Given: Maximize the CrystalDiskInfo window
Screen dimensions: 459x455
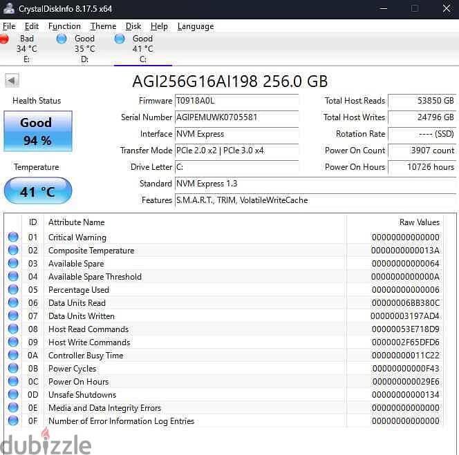Looking at the screenshot, I should tap(415, 8).
